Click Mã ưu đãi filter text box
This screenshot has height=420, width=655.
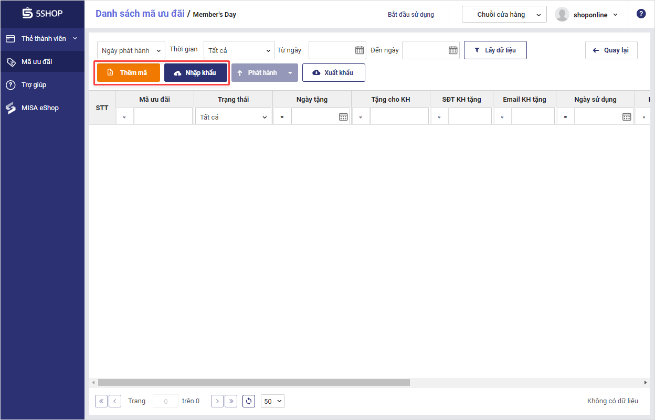tap(163, 117)
